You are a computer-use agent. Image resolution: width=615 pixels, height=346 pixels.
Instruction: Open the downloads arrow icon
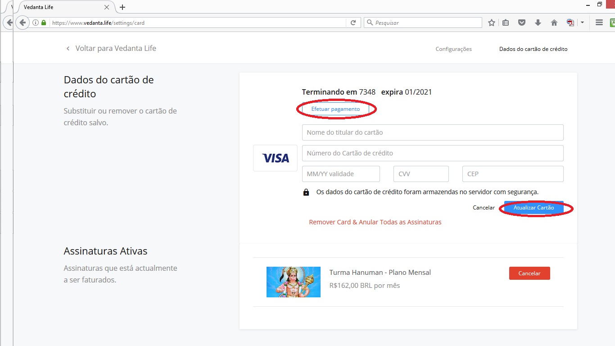(x=538, y=23)
